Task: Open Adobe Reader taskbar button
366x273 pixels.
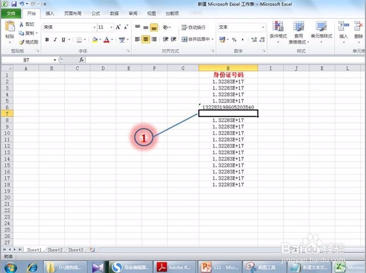Action: 174,267
